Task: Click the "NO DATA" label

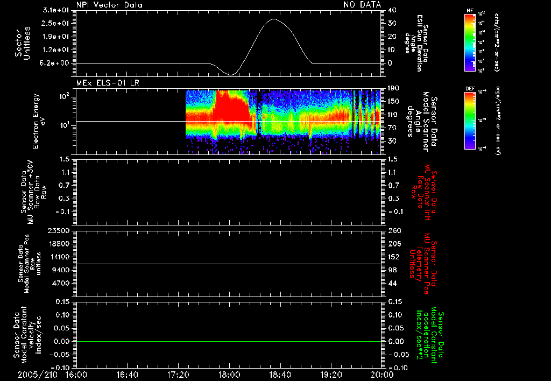Action: point(362,5)
